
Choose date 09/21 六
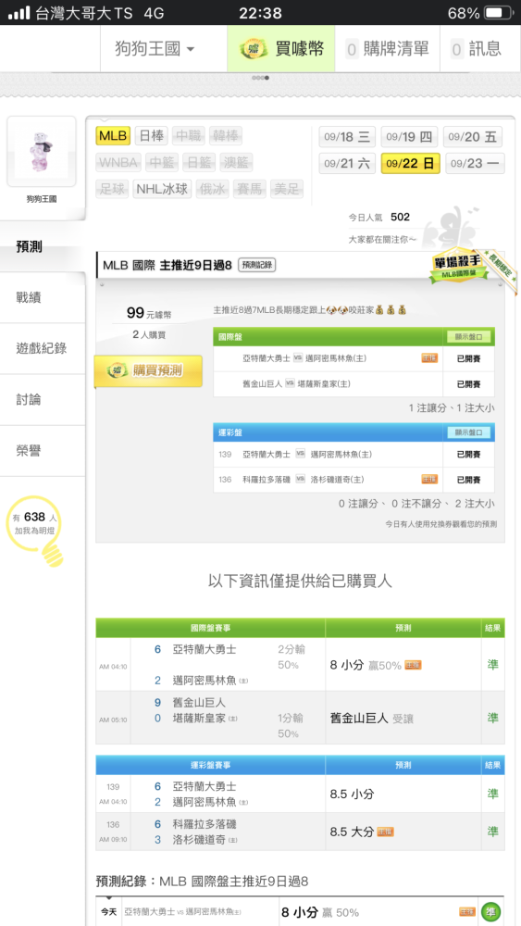point(347,164)
